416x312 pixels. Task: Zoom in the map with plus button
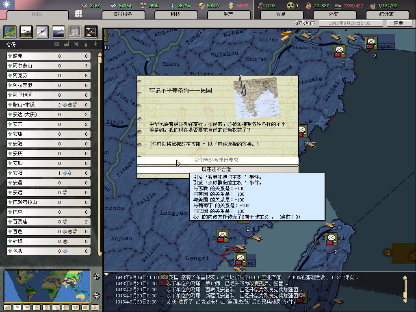click(x=97, y=277)
